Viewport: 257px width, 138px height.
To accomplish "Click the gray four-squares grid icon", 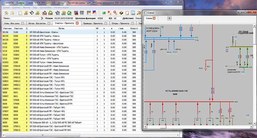I will click(82, 13).
